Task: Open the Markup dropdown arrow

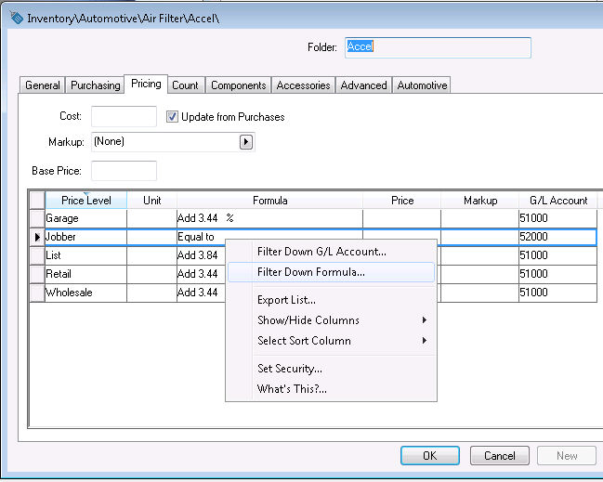Action: pyautogui.click(x=246, y=142)
